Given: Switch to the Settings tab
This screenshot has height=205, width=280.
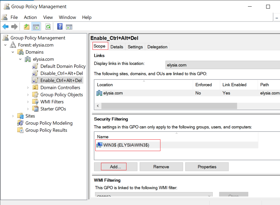Looking at the screenshot, I should click(x=135, y=47).
